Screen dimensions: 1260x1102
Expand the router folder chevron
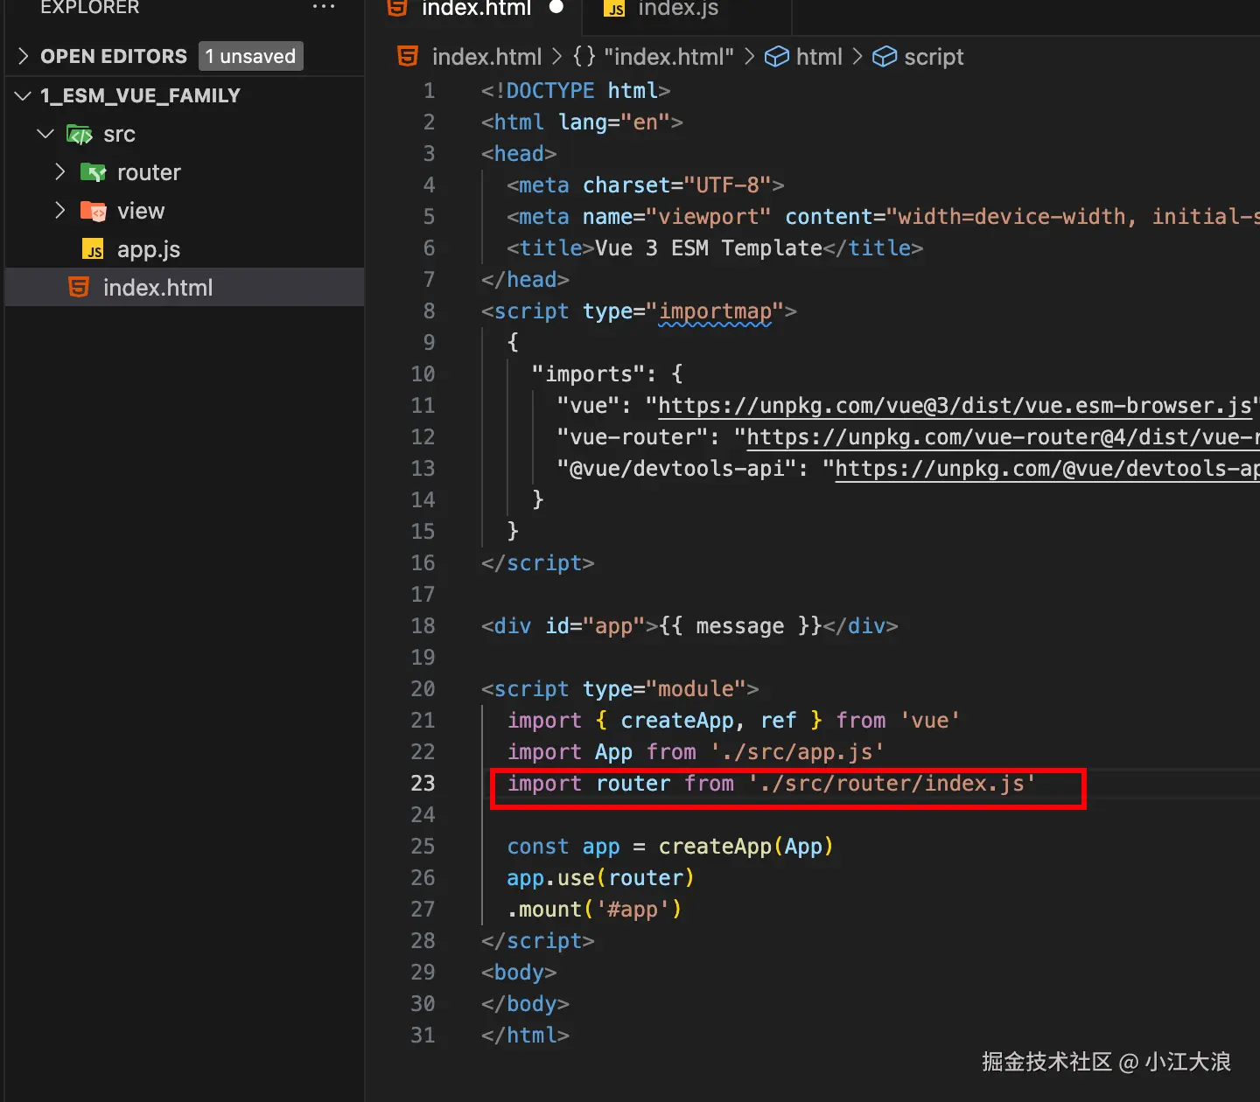pyautogui.click(x=60, y=172)
